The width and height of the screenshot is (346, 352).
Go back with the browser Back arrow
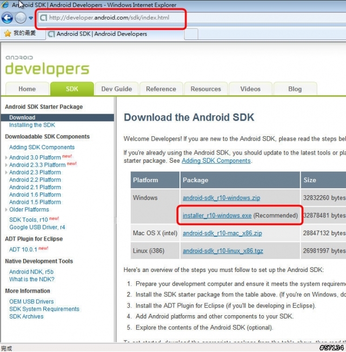coord(7,18)
